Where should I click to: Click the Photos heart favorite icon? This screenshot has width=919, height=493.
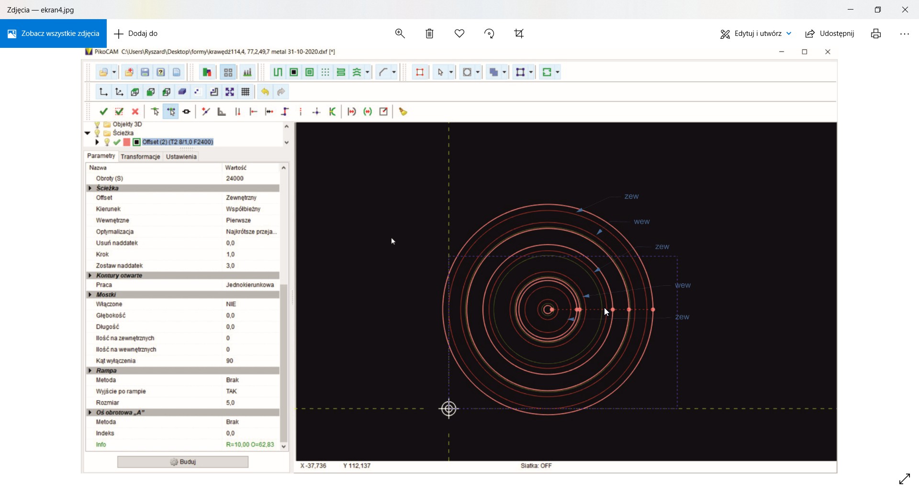coord(460,34)
